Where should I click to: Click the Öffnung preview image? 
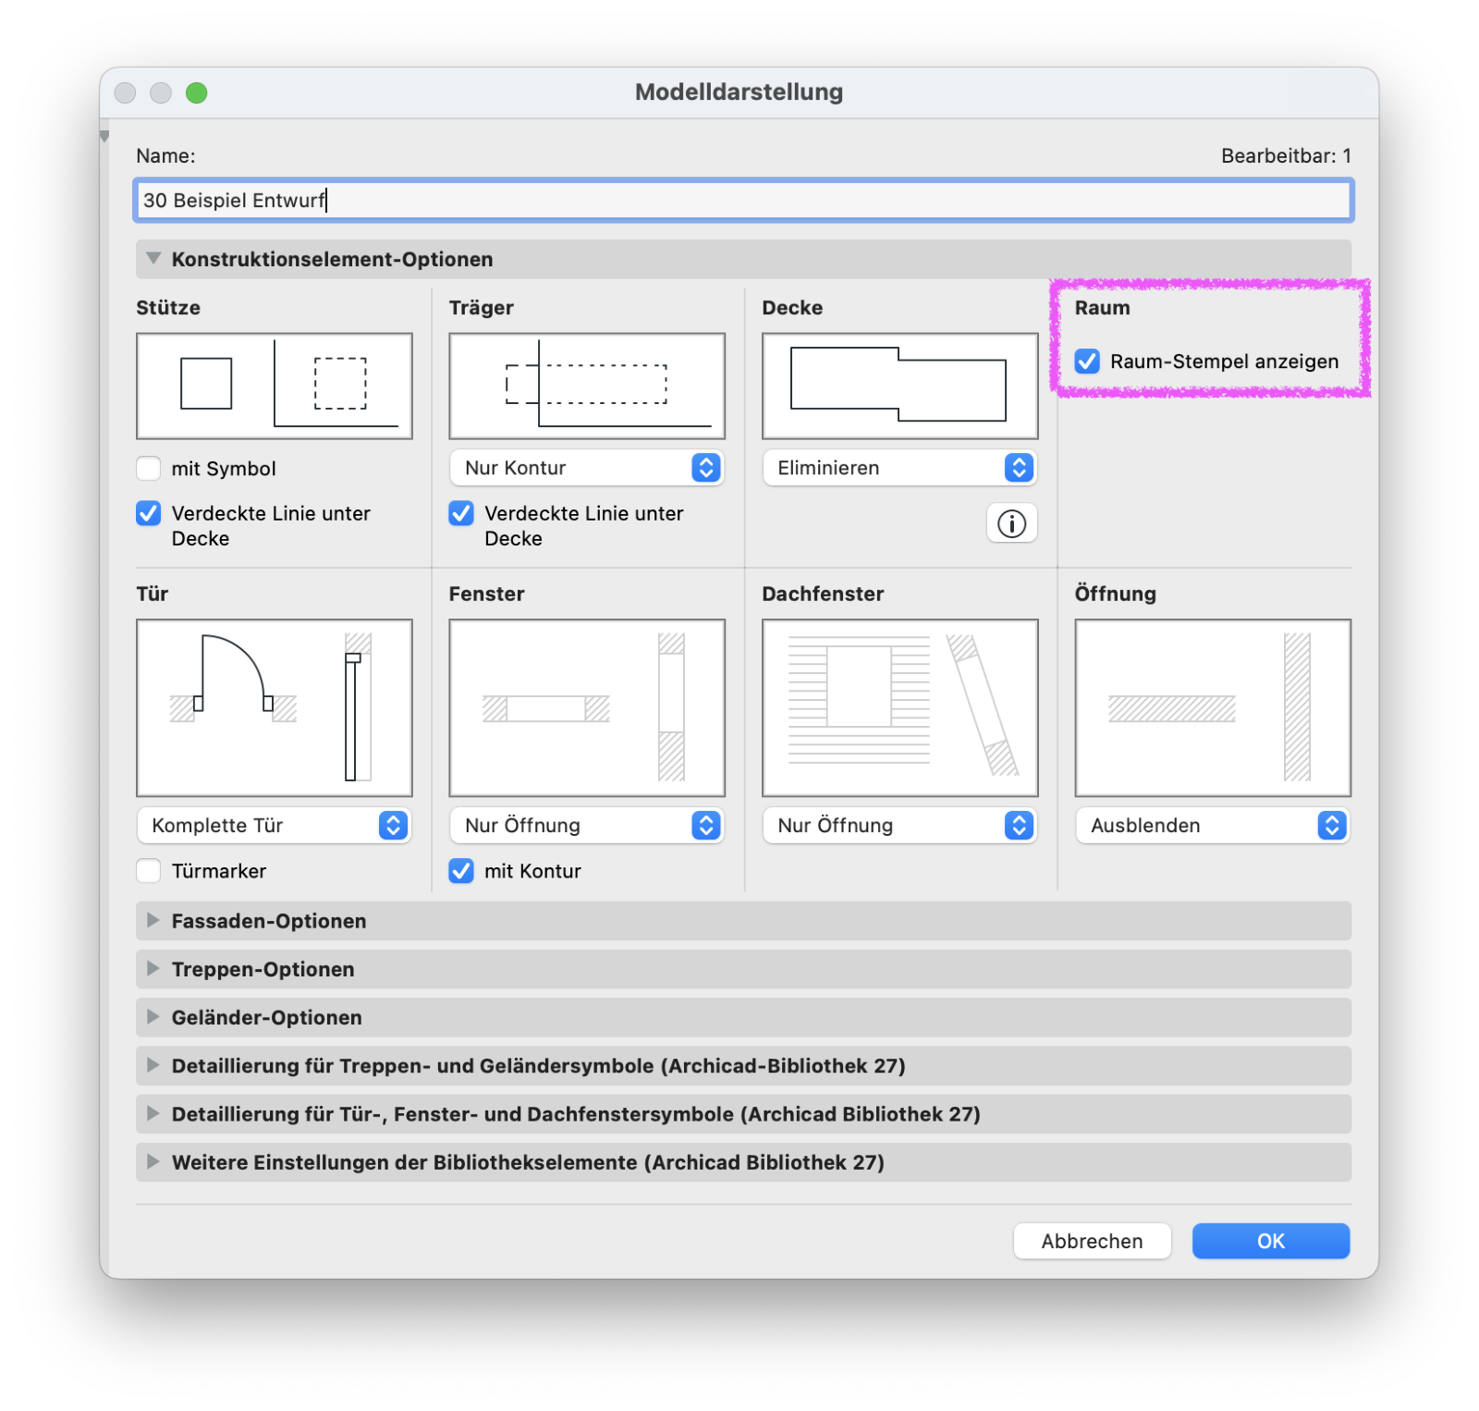coord(1213,707)
